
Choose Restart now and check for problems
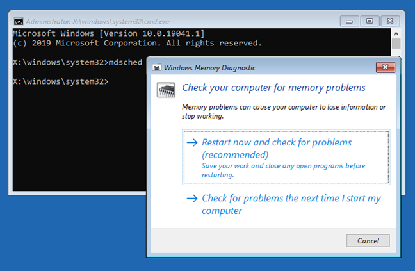pos(277,148)
